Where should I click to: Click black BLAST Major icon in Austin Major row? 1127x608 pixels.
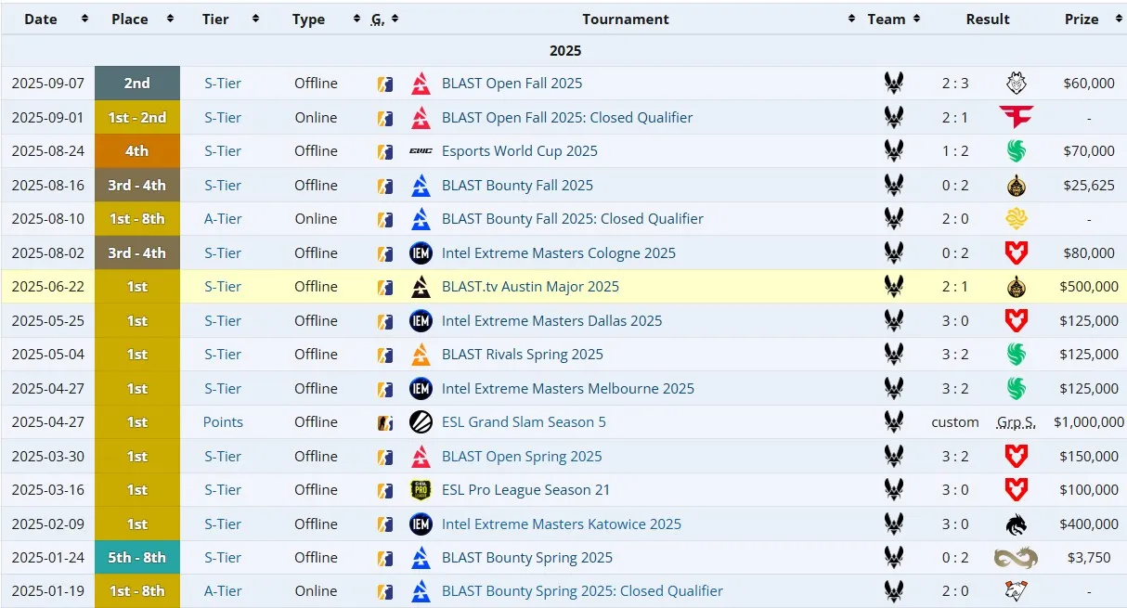421,287
